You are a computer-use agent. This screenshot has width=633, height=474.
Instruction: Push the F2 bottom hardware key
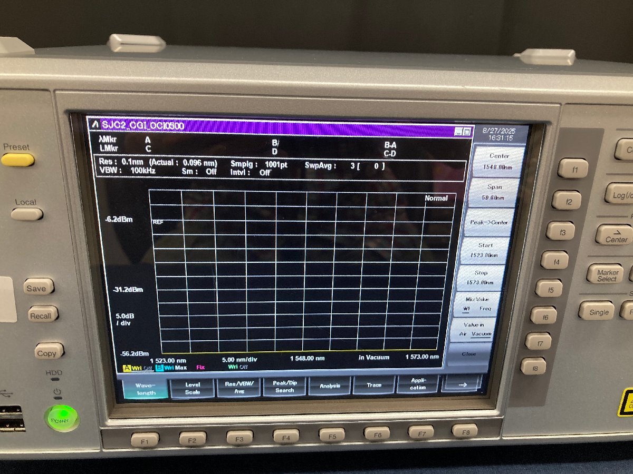tap(193, 438)
